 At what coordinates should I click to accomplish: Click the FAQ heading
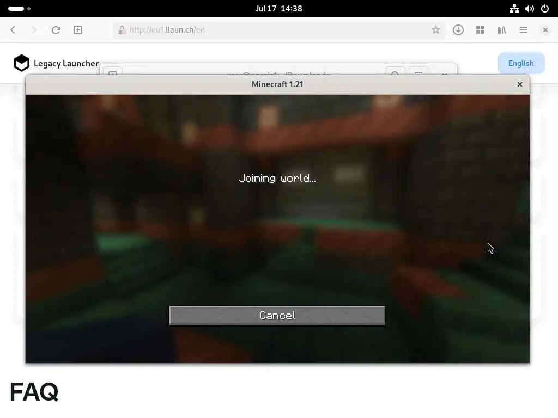pyautogui.click(x=34, y=392)
